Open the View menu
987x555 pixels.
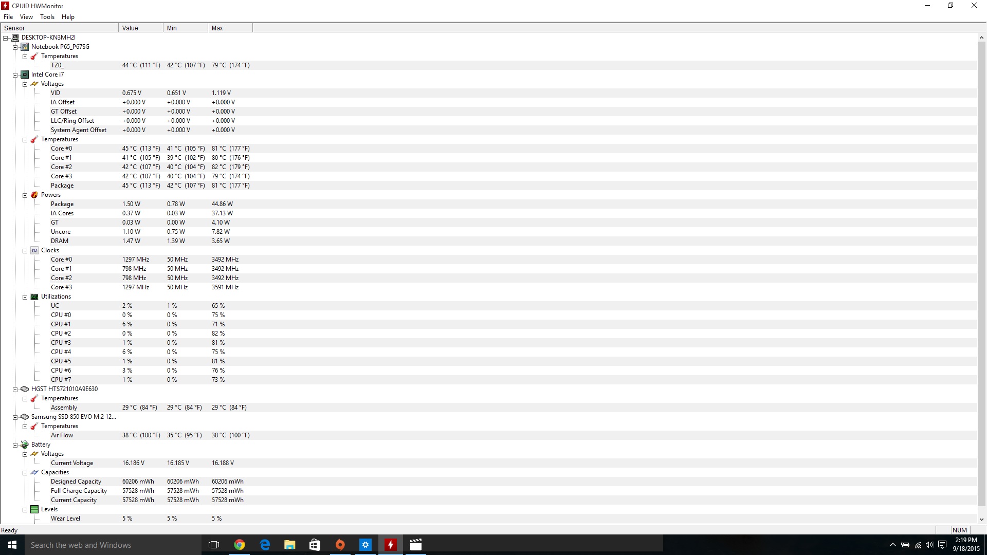26,17
